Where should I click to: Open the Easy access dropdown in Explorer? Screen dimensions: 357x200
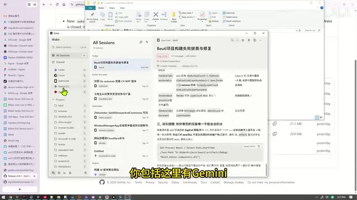coord(187,17)
